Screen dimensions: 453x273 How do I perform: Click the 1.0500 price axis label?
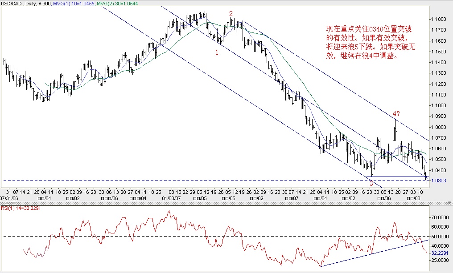pyautogui.click(x=439, y=159)
